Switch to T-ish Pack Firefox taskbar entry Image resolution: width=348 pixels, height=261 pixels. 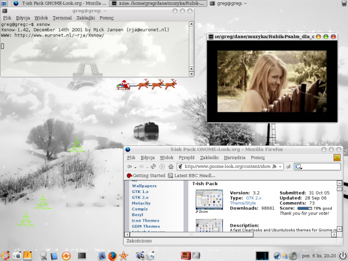59,3
